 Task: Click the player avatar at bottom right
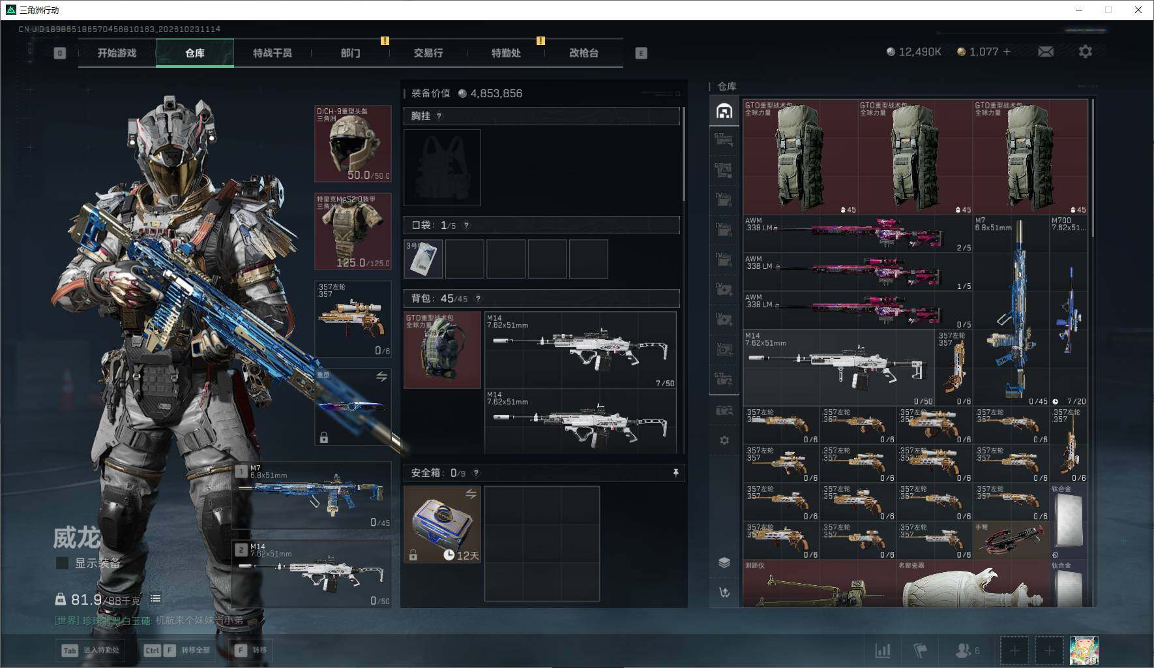pos(1084,650)
